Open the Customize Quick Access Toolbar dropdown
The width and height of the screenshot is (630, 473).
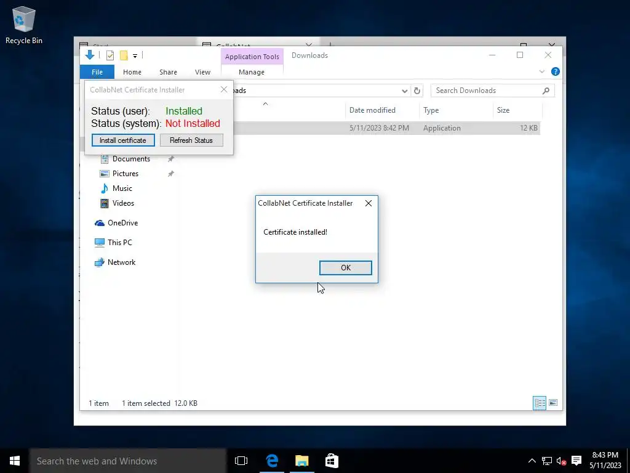tap(135, 56)
